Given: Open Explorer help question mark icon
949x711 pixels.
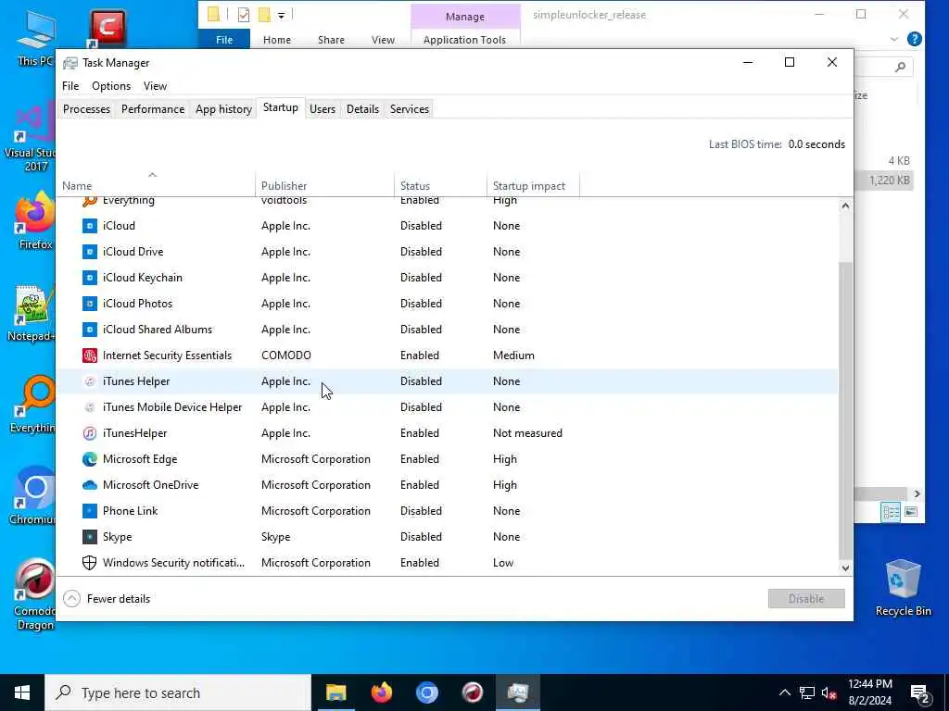Looking at the screenshot, I should pyautogui.click(x=915, y=39).
